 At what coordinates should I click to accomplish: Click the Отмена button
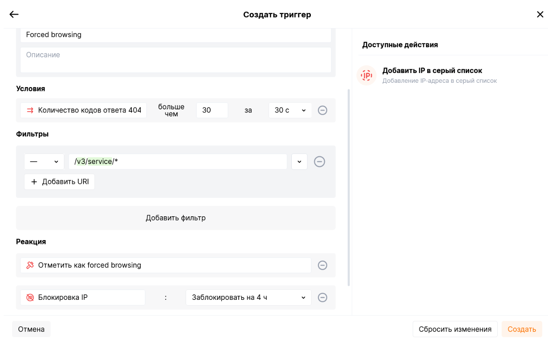click(31, 329)
